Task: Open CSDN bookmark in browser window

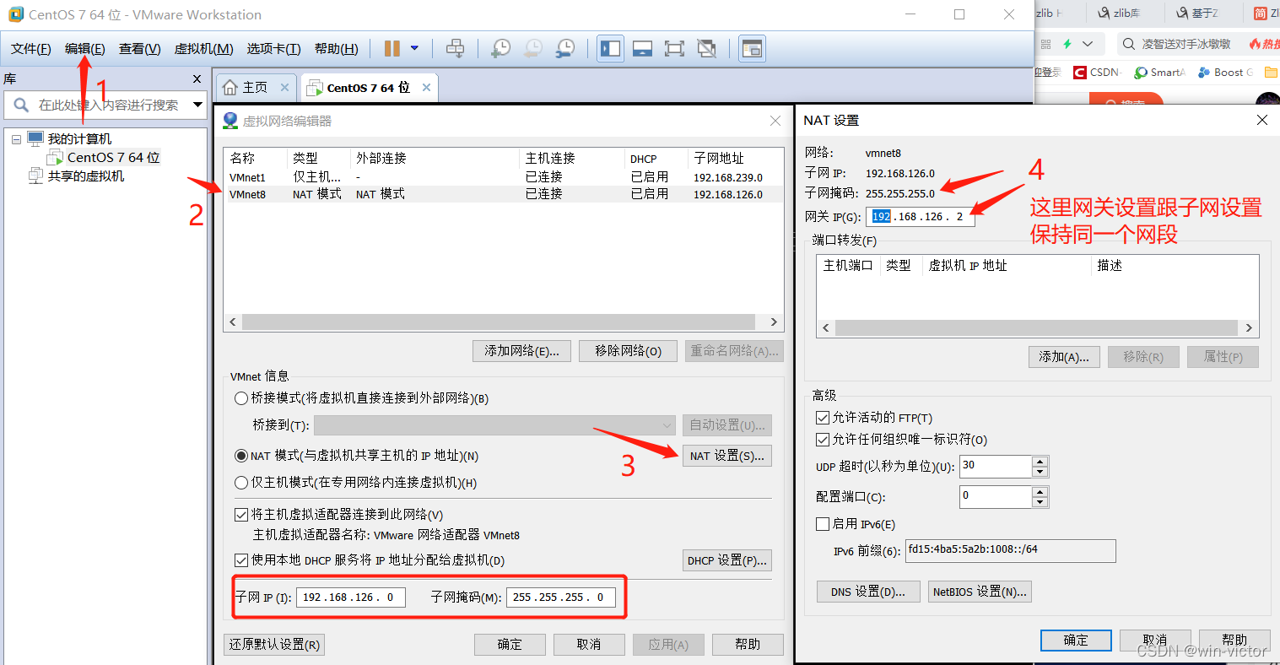Action: pyautogui.click(x=1097, y=73)
